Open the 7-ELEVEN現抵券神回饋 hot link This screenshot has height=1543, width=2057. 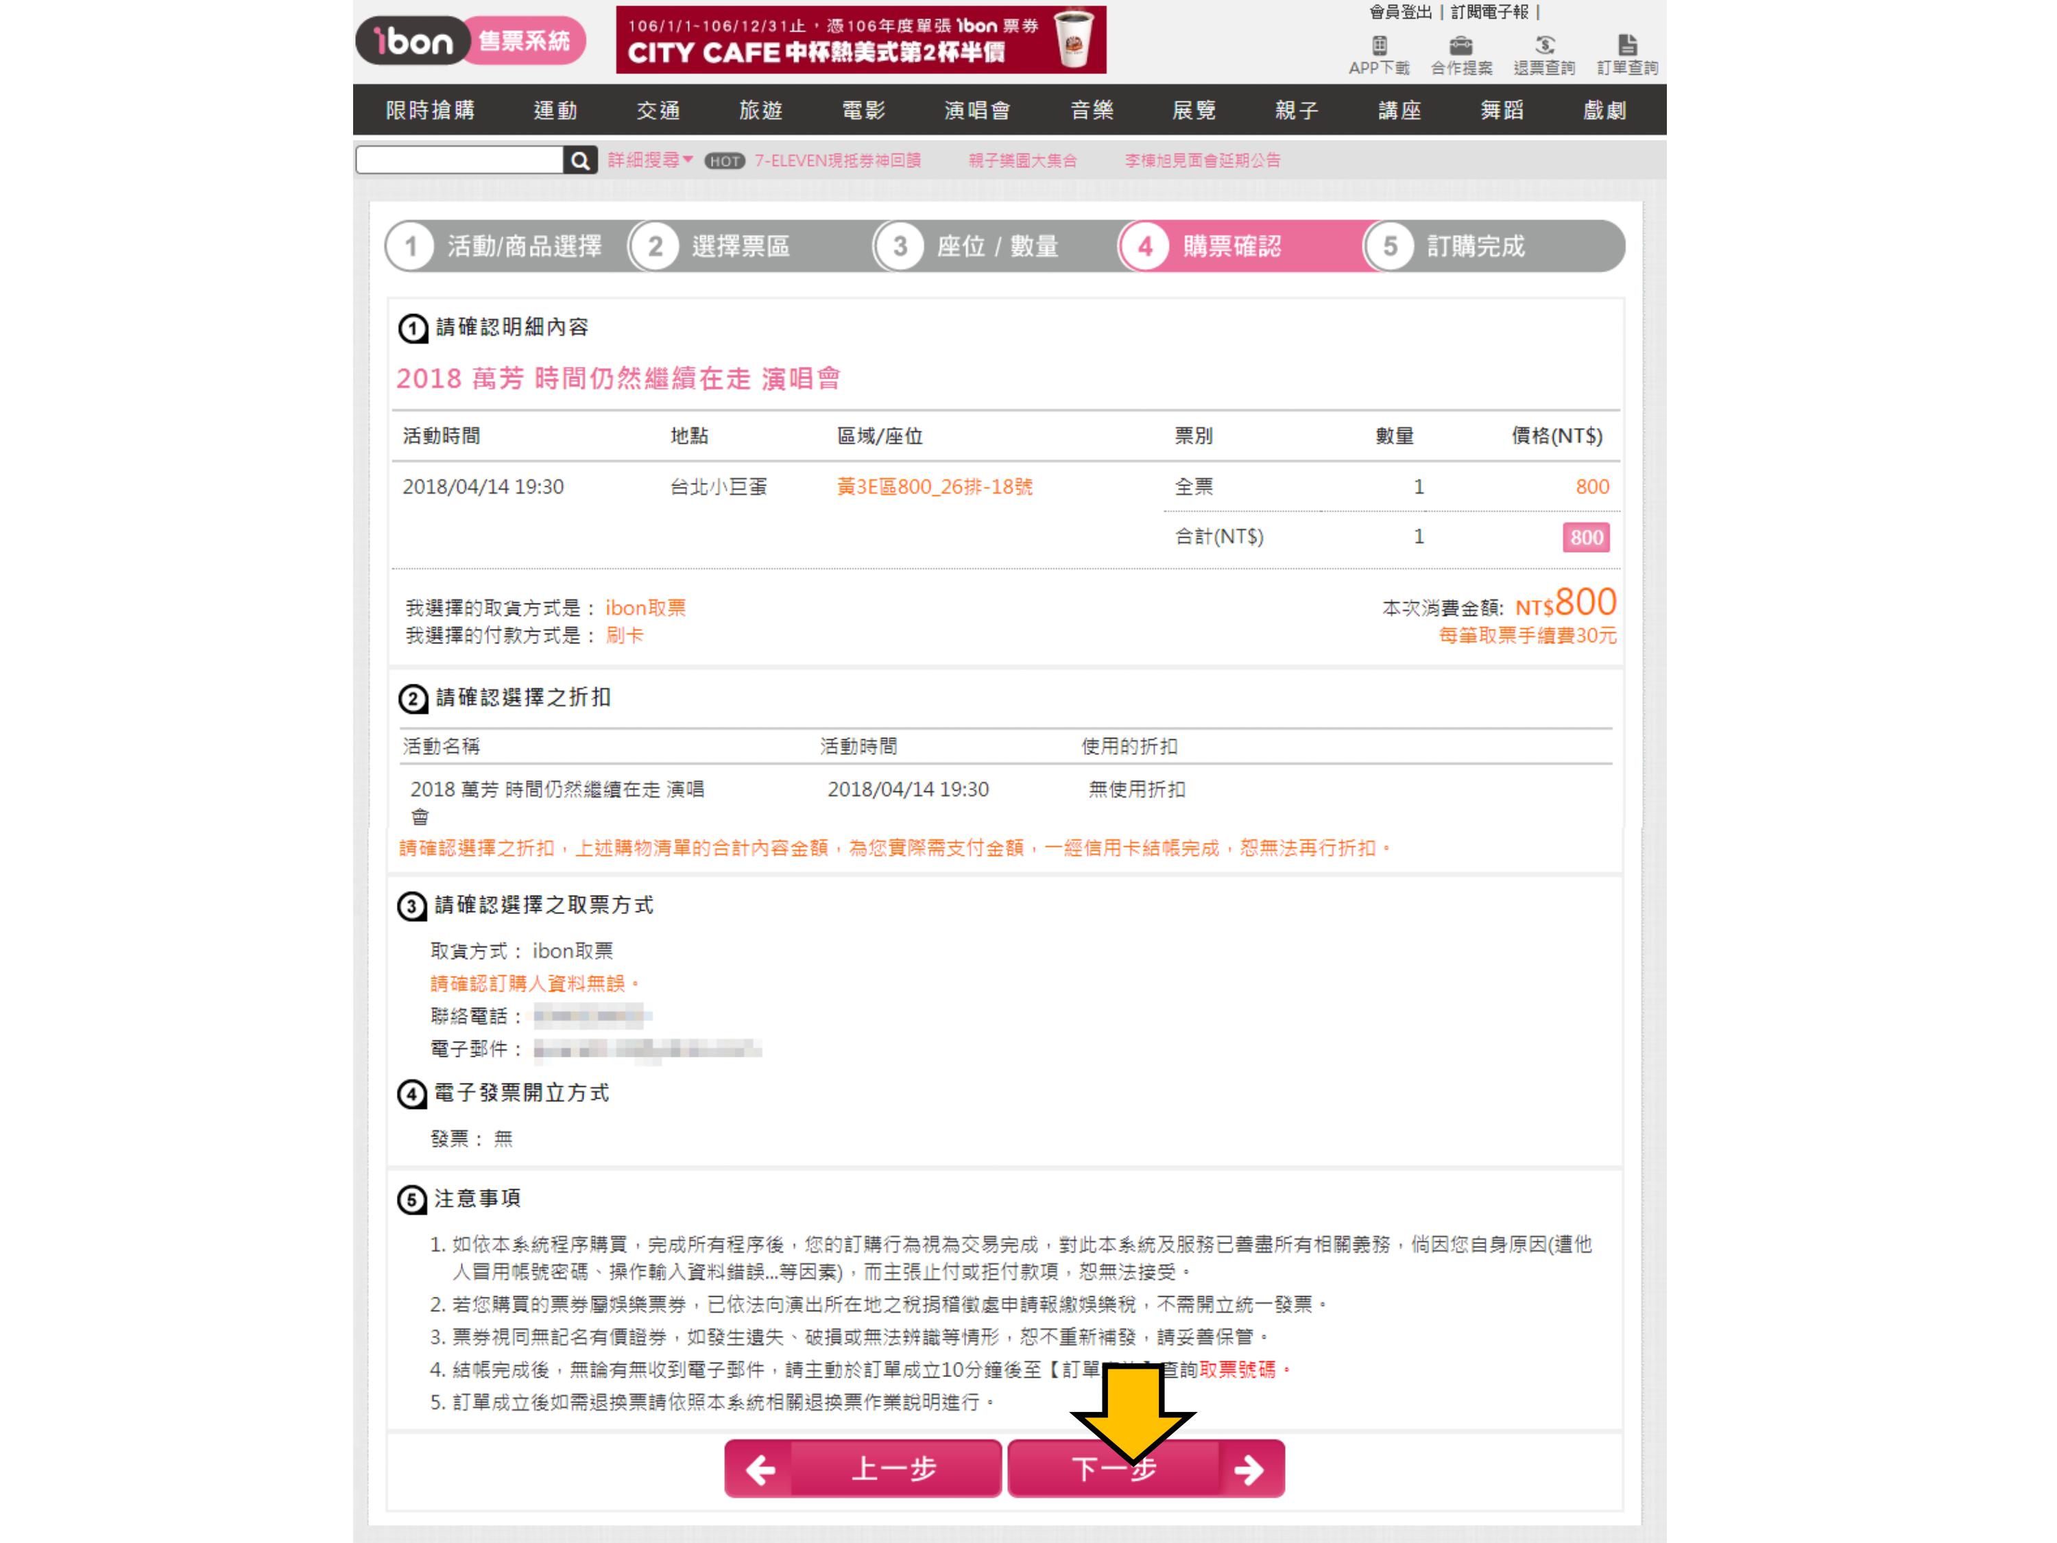pyautogui.click(x=837, y=161)
